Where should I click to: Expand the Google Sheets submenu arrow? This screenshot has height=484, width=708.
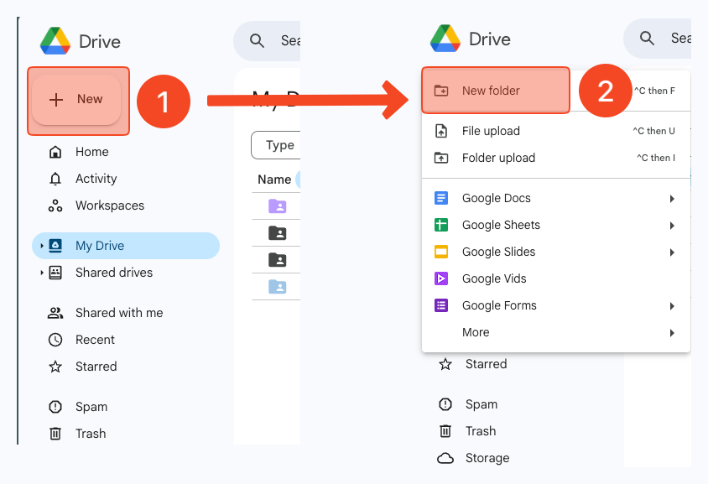coord(672,226)
